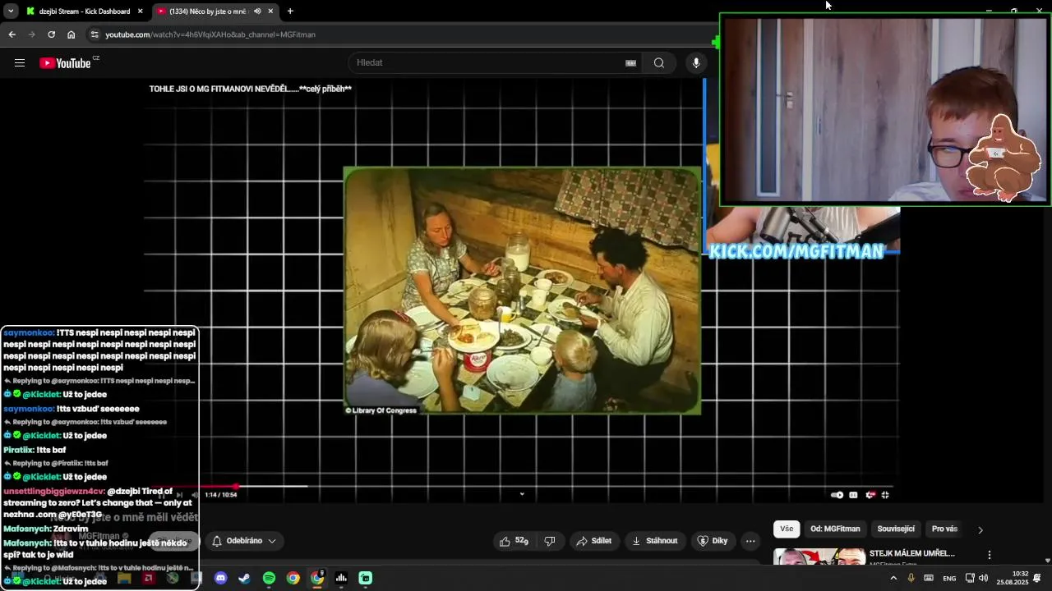The width and height of the screenshot is (1052, 591).
Task: Dislike the video with thumbs down
Action: pyautogui.click(x=550, y=541)
